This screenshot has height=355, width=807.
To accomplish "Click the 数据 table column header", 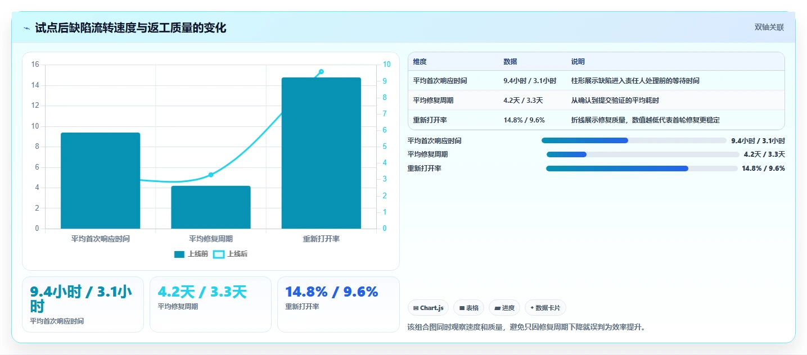I will 511,62.
